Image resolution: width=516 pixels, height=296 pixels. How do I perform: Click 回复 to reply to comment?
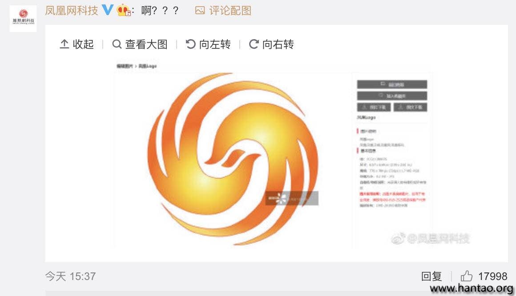point(431,276)
